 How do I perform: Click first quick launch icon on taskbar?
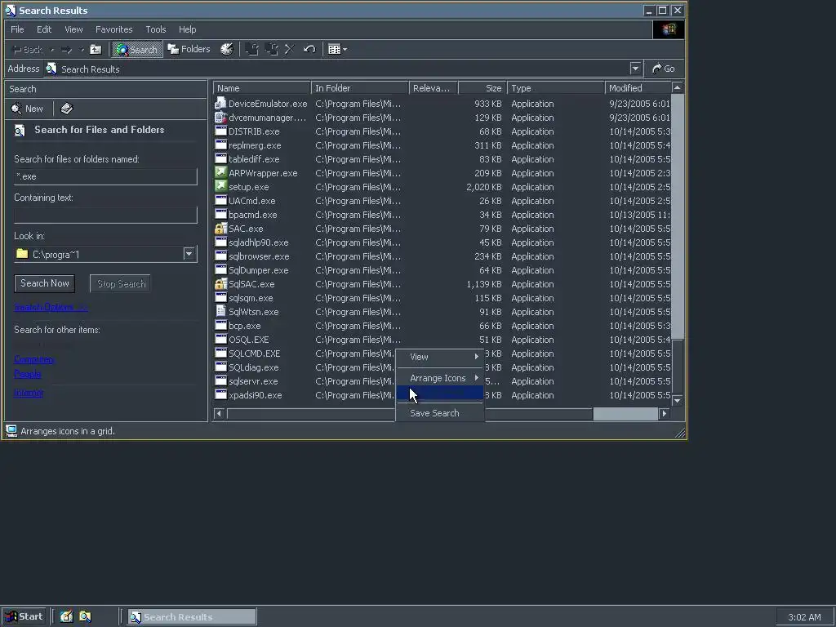pyautogui.click(x=66, y=616)
